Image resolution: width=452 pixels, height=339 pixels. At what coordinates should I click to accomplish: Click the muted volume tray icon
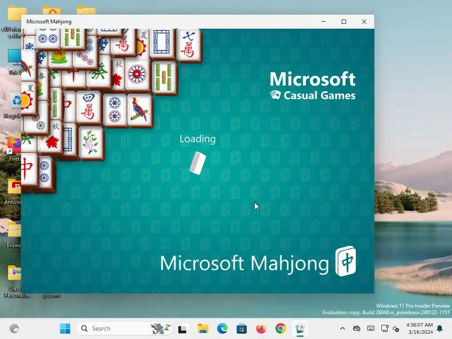396,329
